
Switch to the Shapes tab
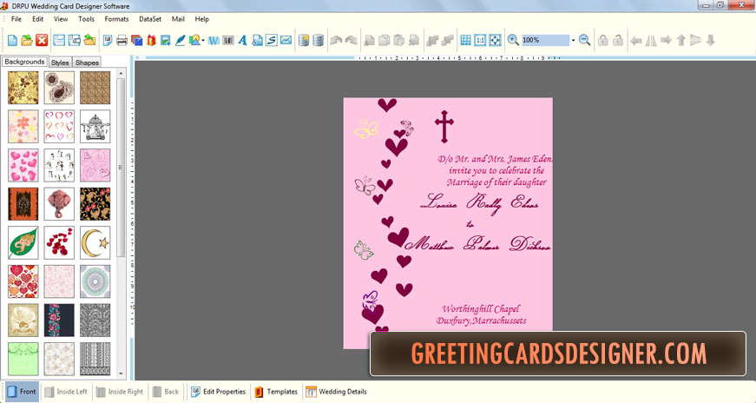pos(87,63)
